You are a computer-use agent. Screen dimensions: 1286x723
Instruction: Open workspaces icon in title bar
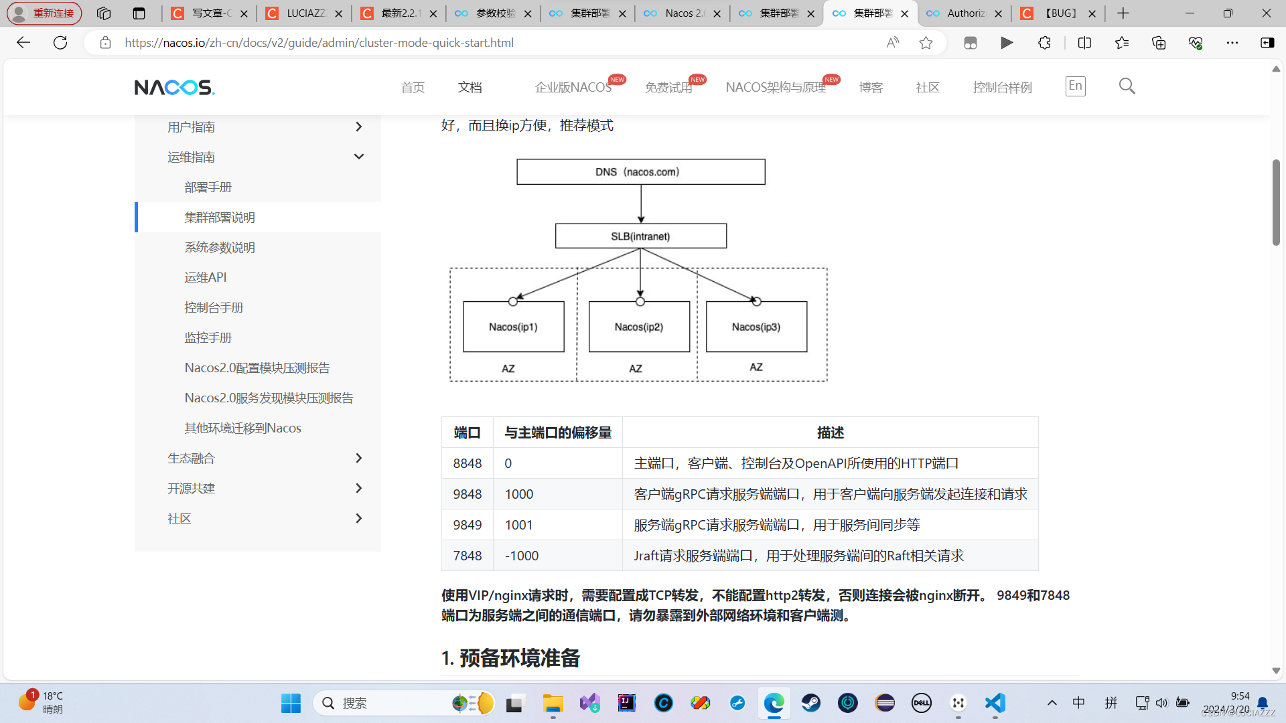[x=104, y=13]
